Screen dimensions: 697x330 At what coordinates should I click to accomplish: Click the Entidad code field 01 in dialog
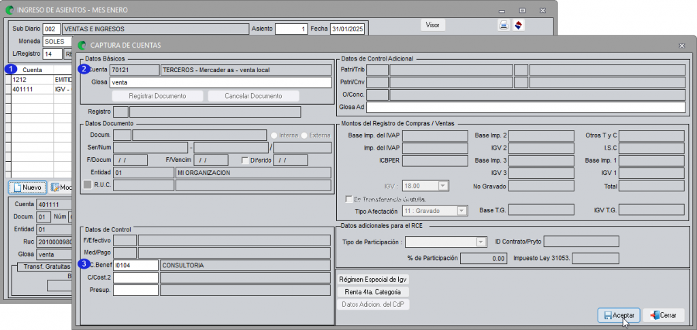(144, 173)
